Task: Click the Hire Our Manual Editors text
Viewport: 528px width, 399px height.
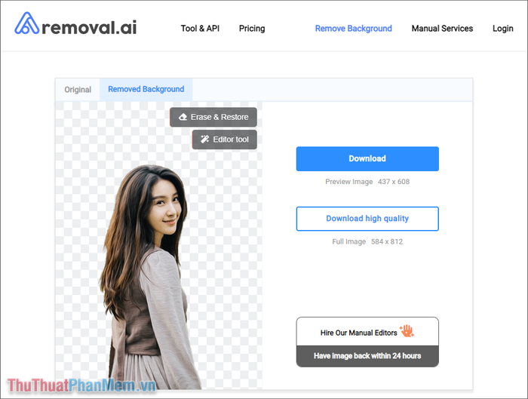Action: (x=358, y=333)
